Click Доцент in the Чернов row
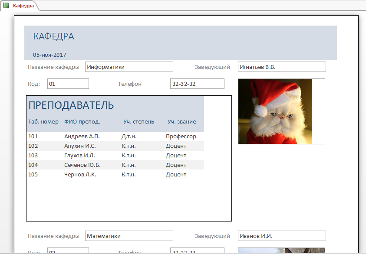This screenshot has width=366, height=254. point(176,175)
